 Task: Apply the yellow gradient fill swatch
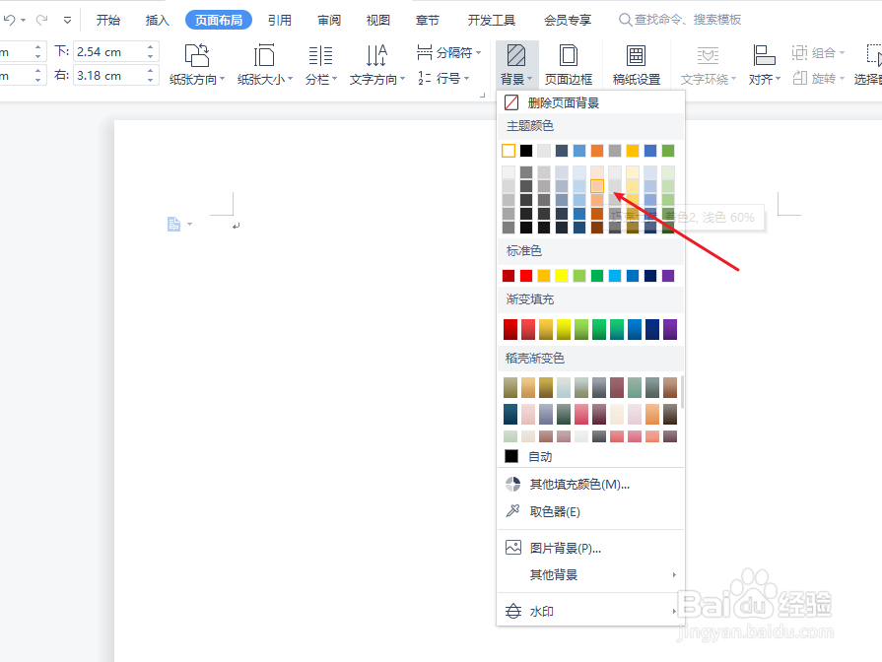[x=564, y=330]
